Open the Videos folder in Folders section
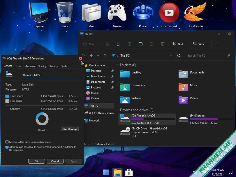Viewport: 236px width, 177px height. pyautogui.click(x=188, y=100)
